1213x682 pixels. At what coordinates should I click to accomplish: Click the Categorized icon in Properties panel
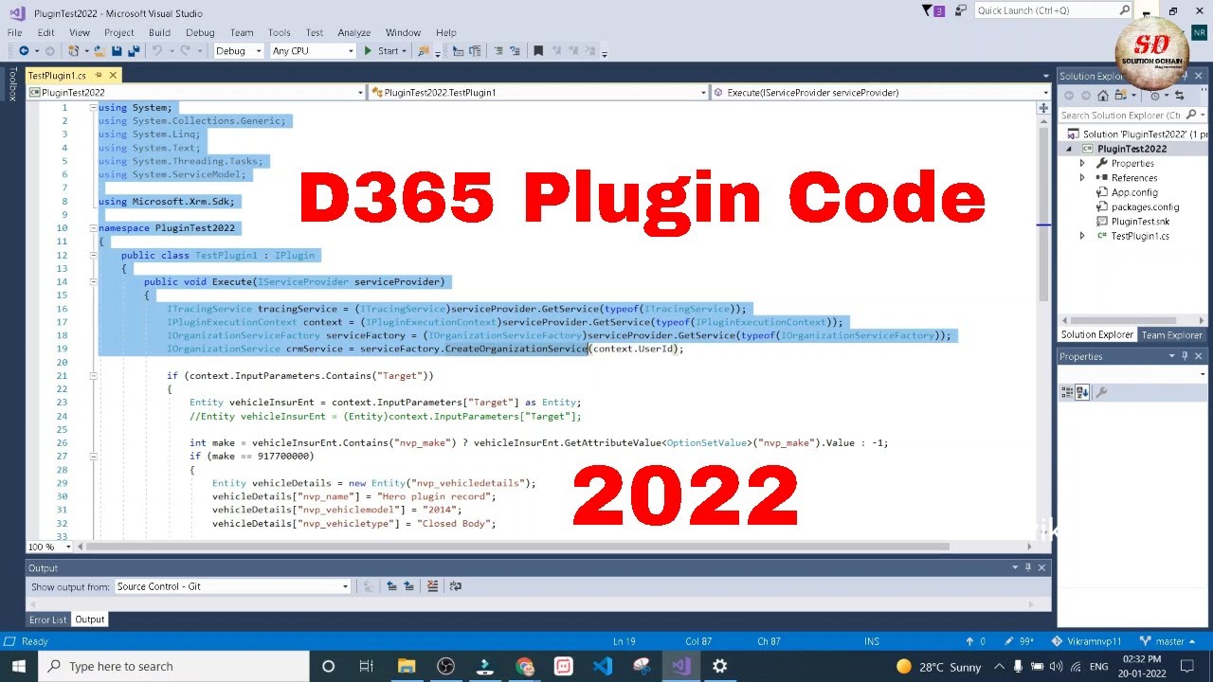click(1067, 392)
